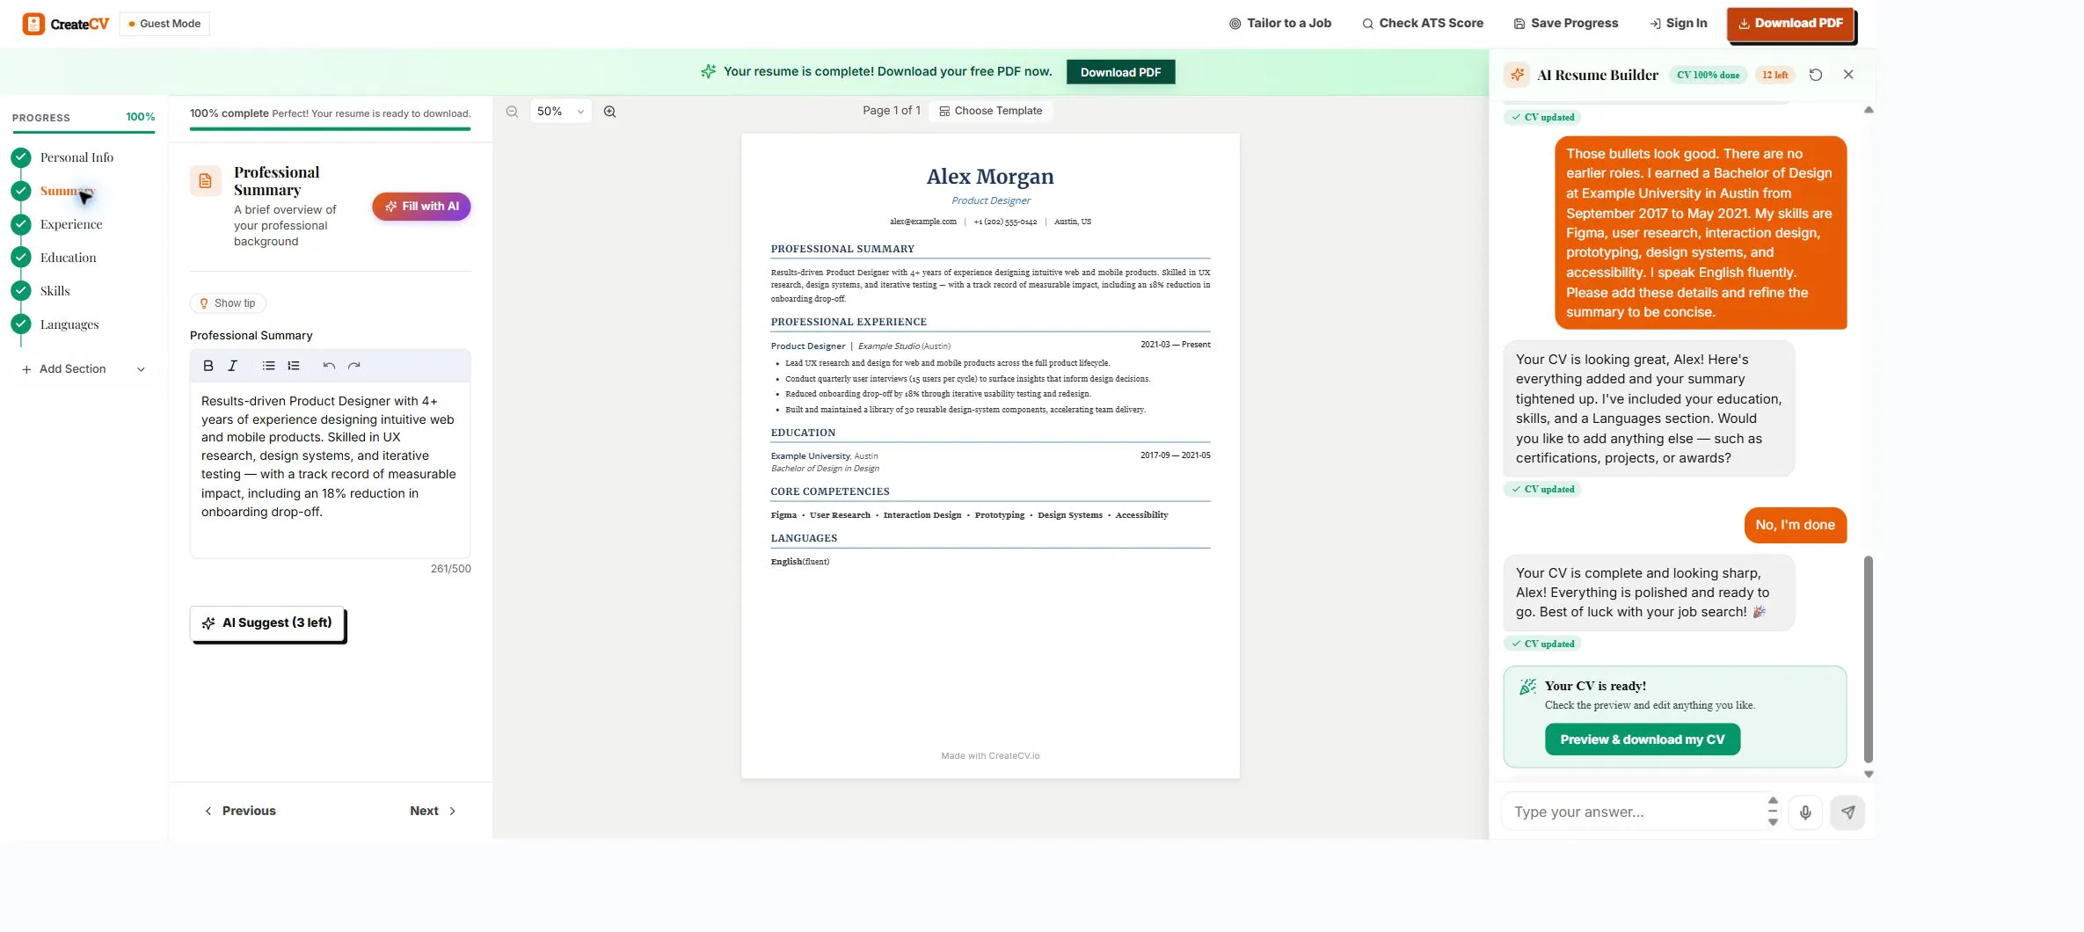Open the Experience section
The height and width of the screenshot is (932, 2084).
tap(71, 224)
